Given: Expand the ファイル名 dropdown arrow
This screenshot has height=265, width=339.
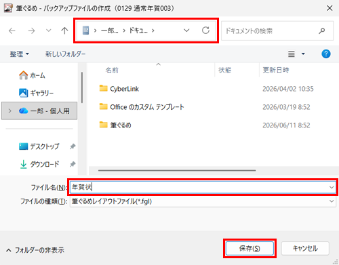Looking at the screenshot, I should 332,187.
